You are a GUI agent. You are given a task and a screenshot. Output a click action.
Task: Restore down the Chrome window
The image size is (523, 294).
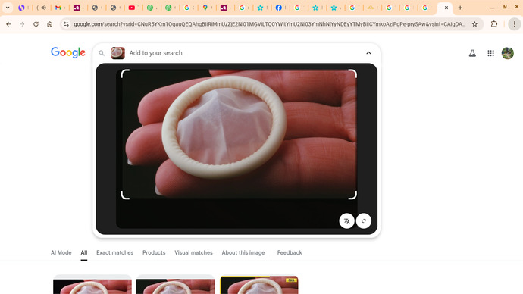(505, 7)
